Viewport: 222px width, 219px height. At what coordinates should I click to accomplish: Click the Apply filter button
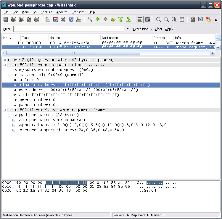(169, 29)
